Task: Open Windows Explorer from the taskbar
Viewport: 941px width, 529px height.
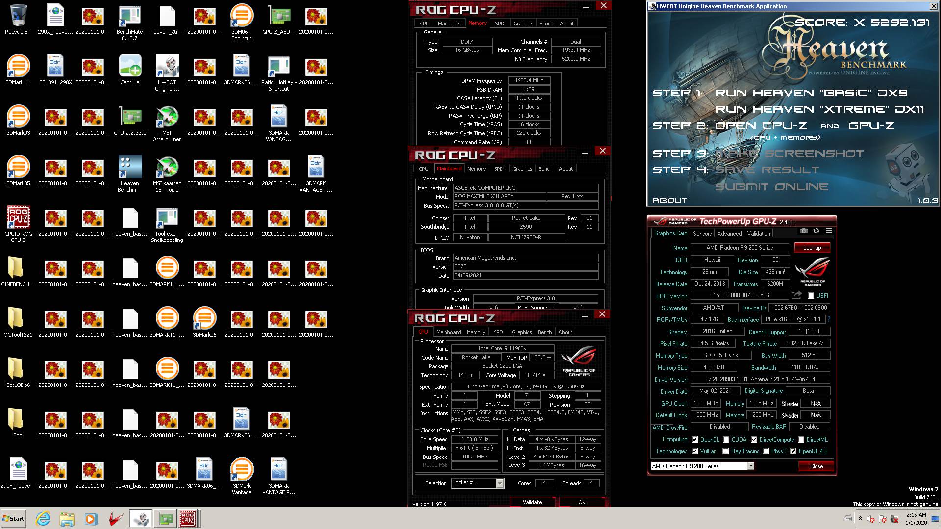Action: 67,519
